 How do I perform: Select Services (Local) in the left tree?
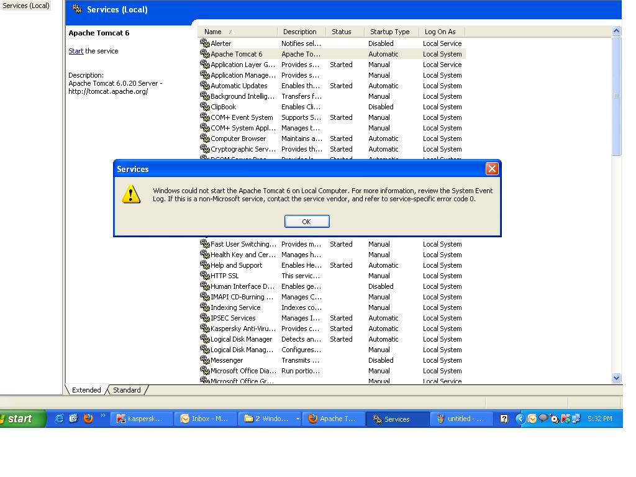(x=25, y=6)
